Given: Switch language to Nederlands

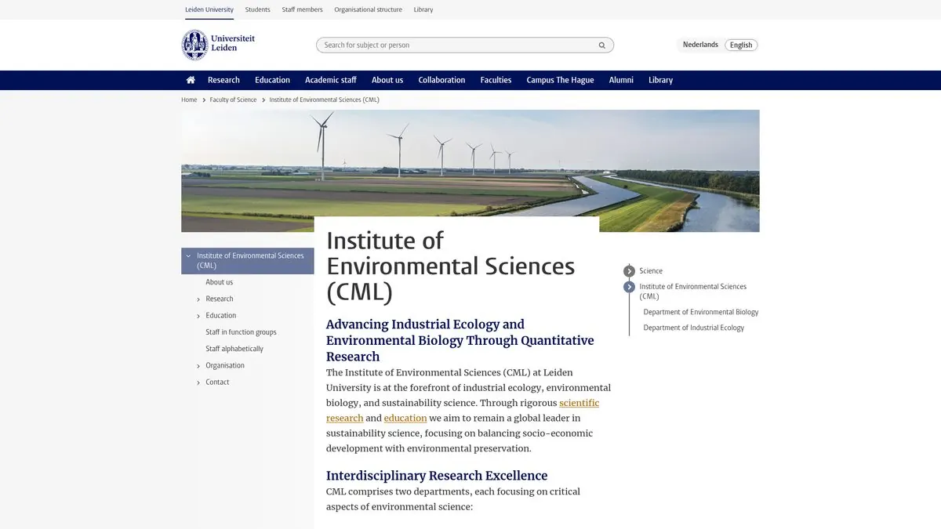Looking at the screenshot, I should click(700, 45).
